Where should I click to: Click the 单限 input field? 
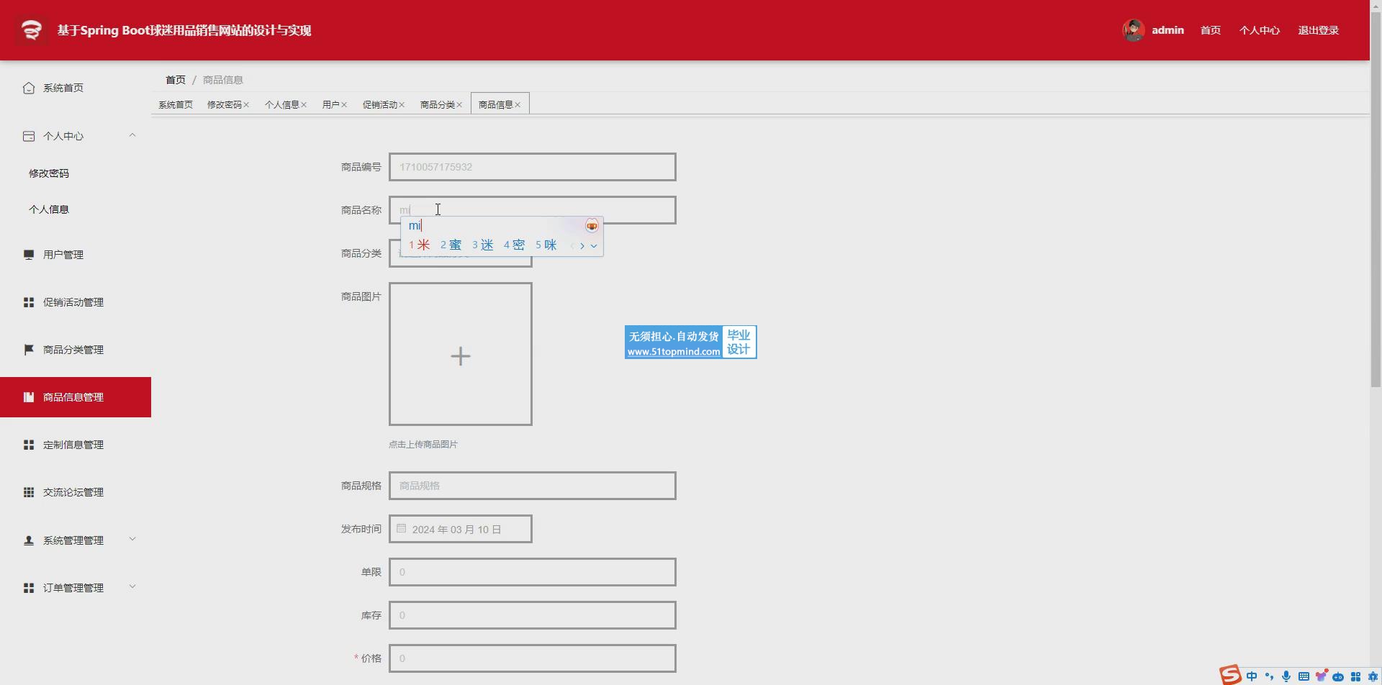pos(533,572)
